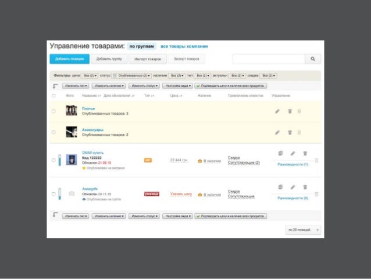Copy the product marked розница

click(x=280, y=188)
